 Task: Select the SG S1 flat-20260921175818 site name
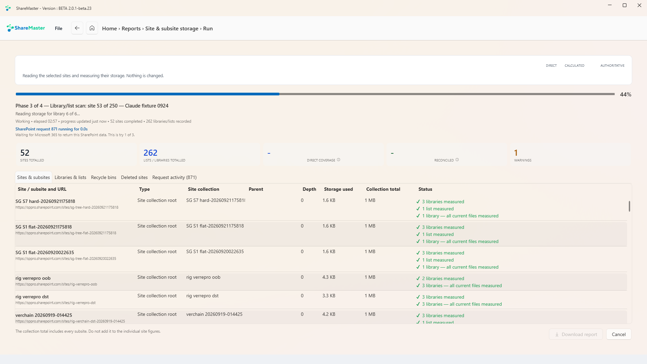[43, 227]
